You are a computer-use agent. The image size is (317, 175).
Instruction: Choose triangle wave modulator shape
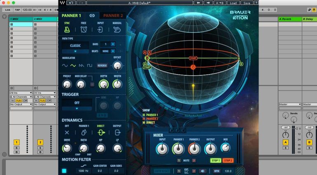click(x=73, y=65)
